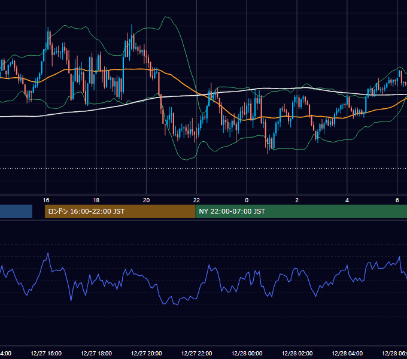407x359 pixels.
Task: Click the 22 hour label on price chart axis
Action: click(196, 200)
